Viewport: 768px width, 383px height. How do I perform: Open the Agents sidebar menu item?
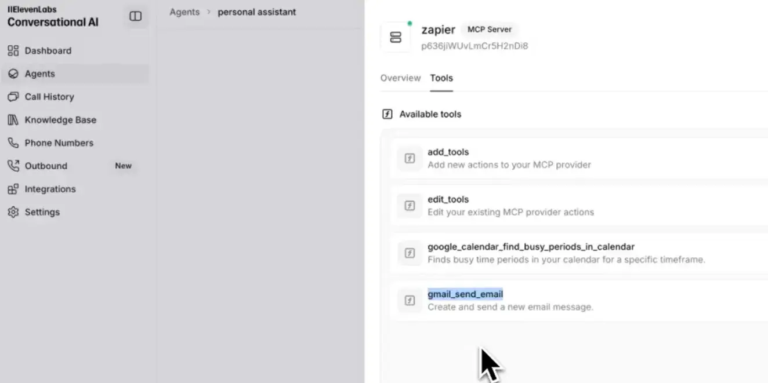coord(39,74)
